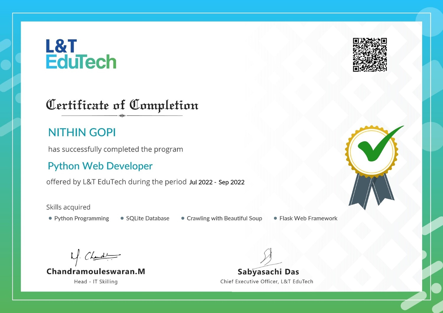The height and width of the screenshot is (313, 443).
Task: Select the Flask Web Framework skill
Action: click(308, 219)
